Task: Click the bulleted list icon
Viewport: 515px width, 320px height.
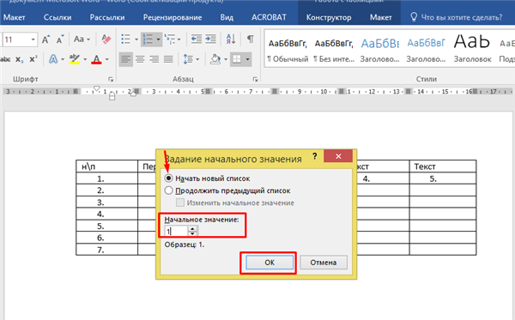Action: 126,39
